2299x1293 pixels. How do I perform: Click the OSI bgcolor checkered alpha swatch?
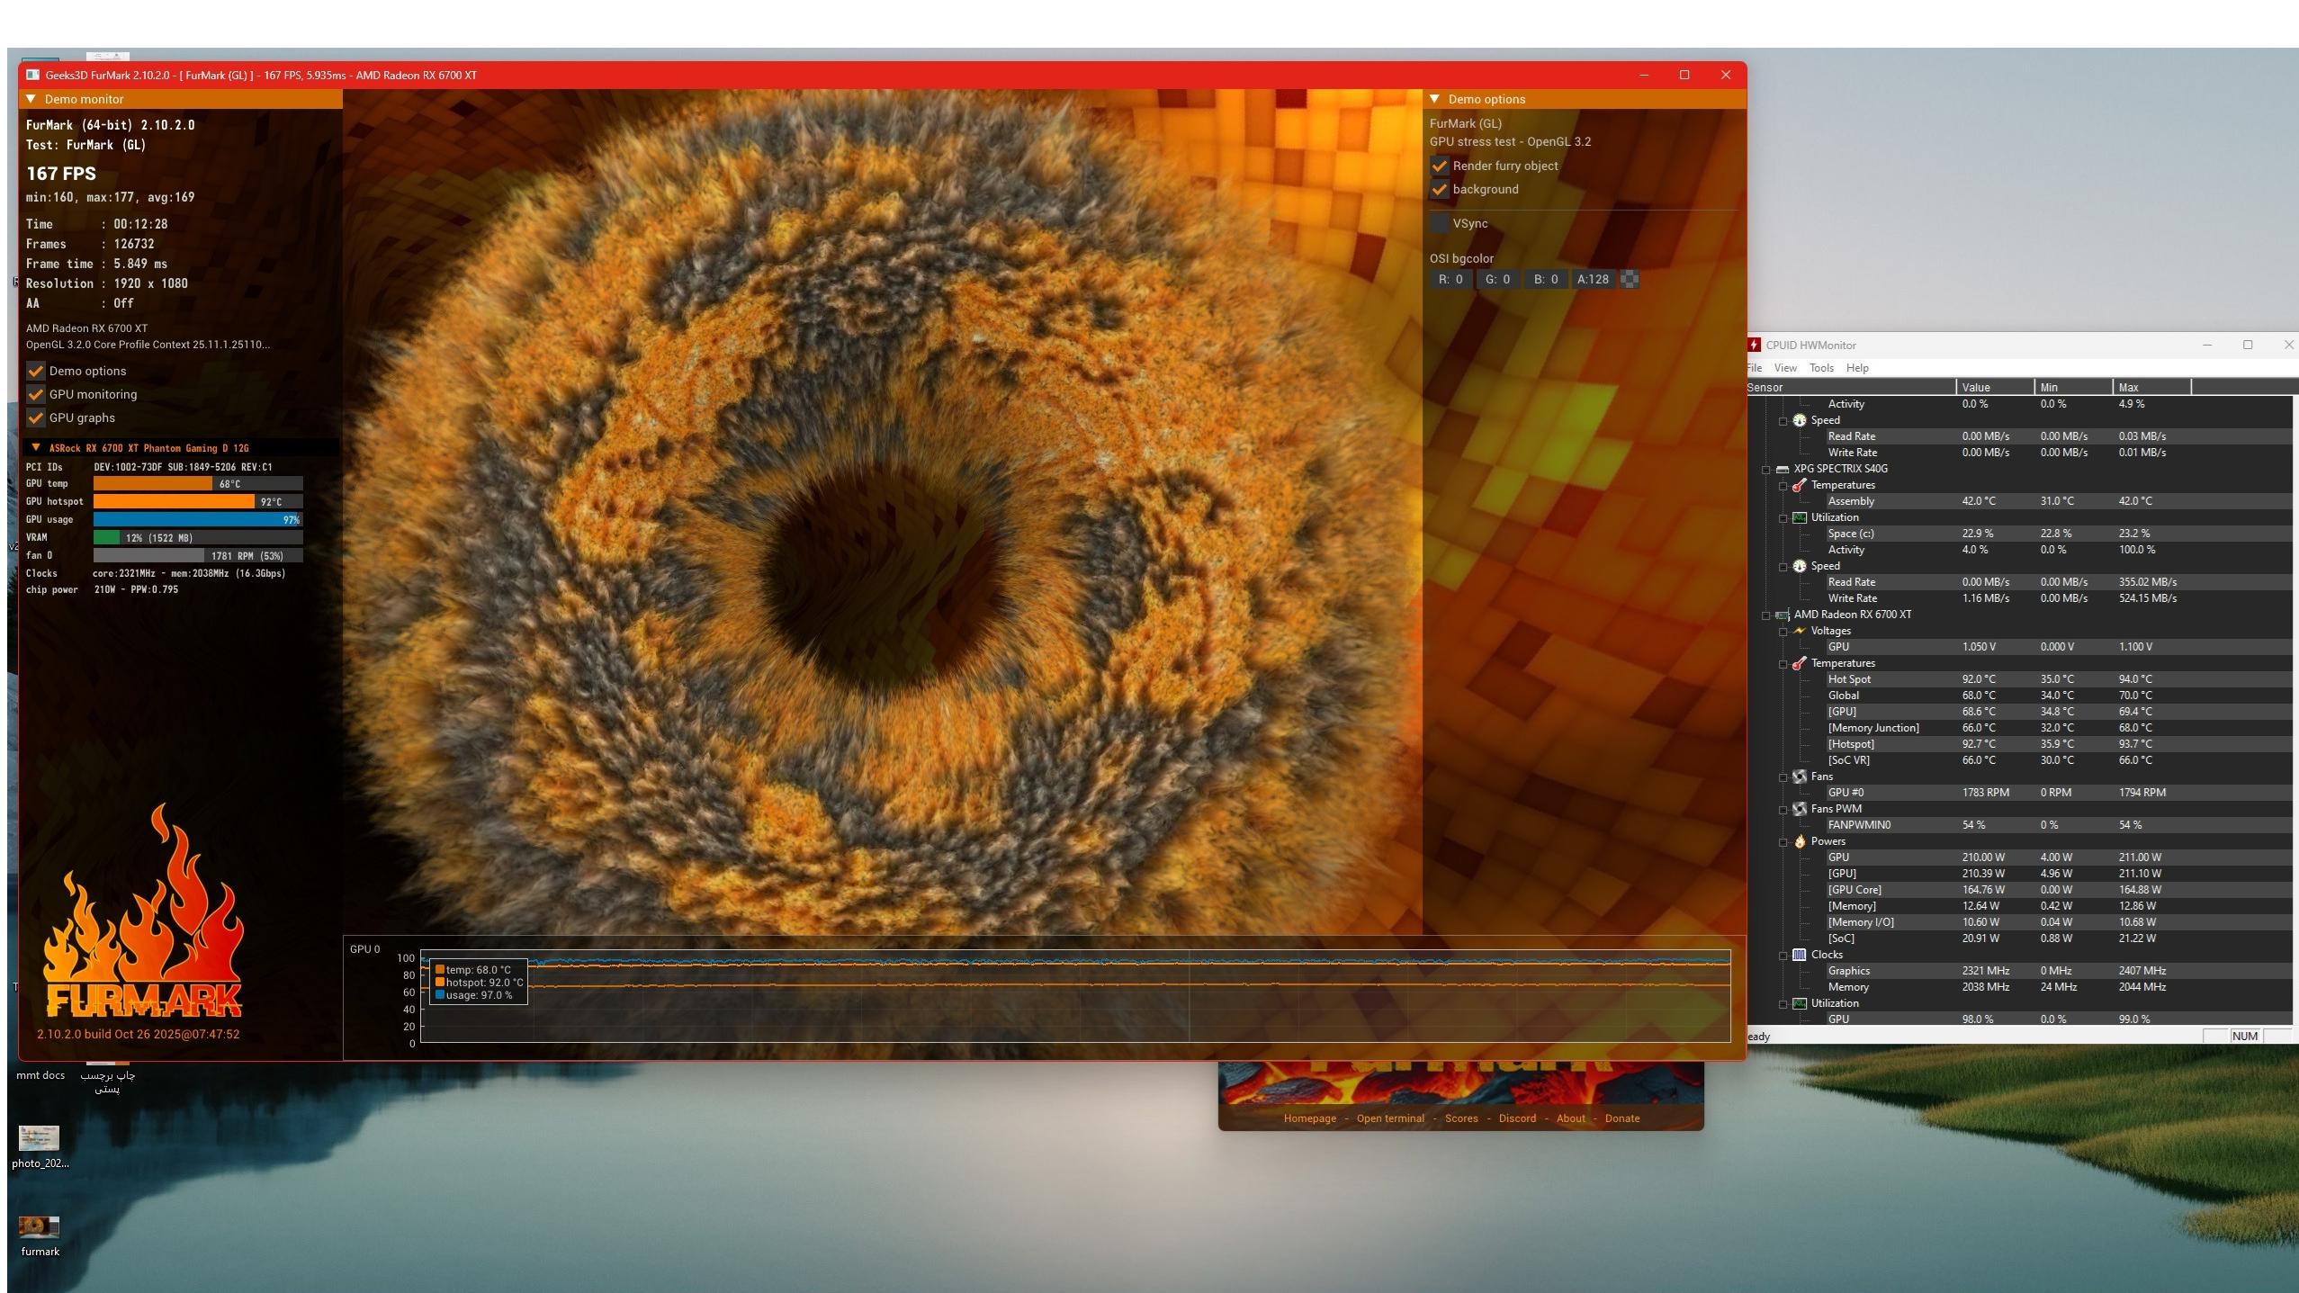click(1629, 280)
